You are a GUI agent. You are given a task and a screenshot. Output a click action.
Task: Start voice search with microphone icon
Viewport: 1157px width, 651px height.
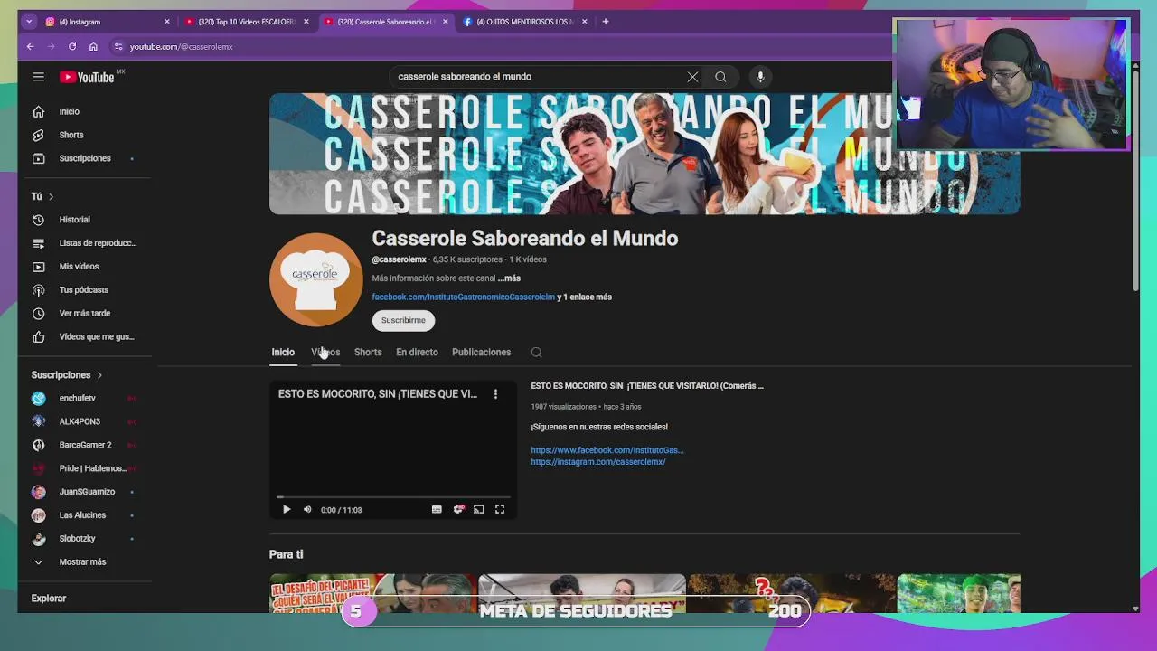tap(760, 77)
